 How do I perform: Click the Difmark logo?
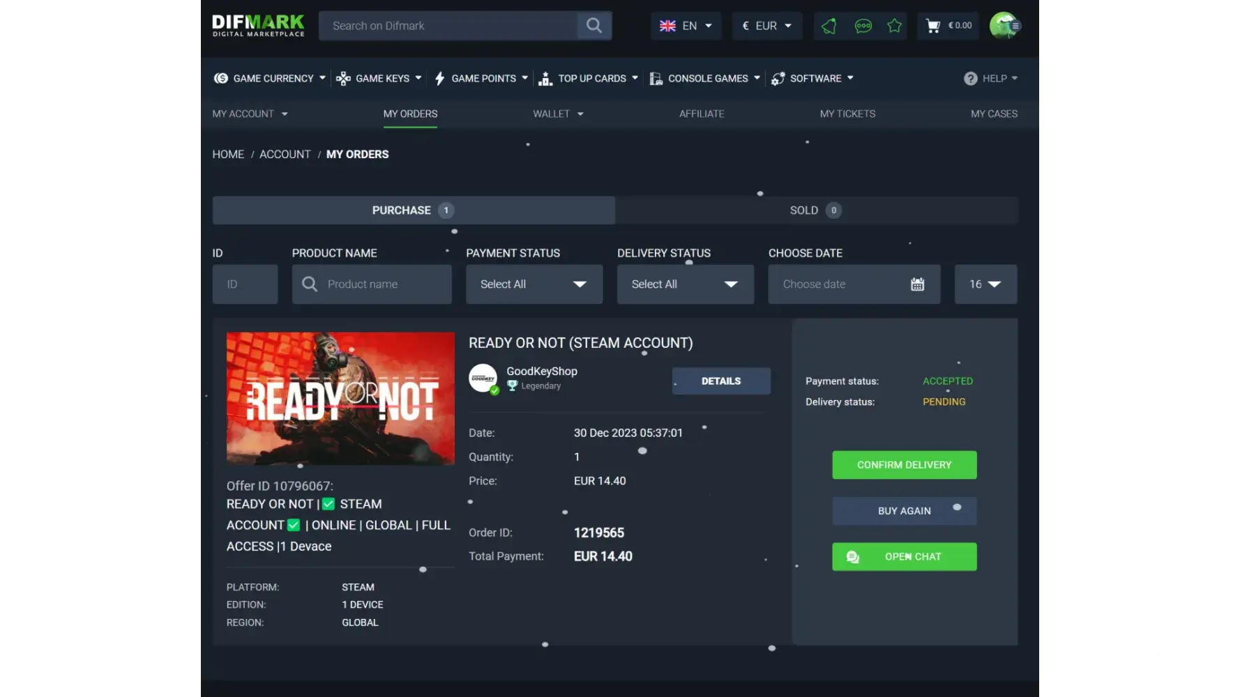click(258, 25)
